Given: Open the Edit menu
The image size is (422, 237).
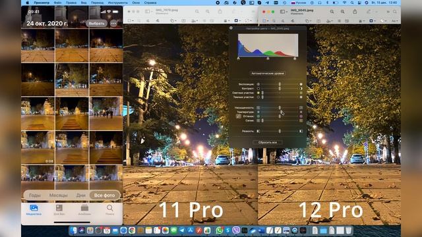Looking at the screenshot, I should (x=71, y=3).
